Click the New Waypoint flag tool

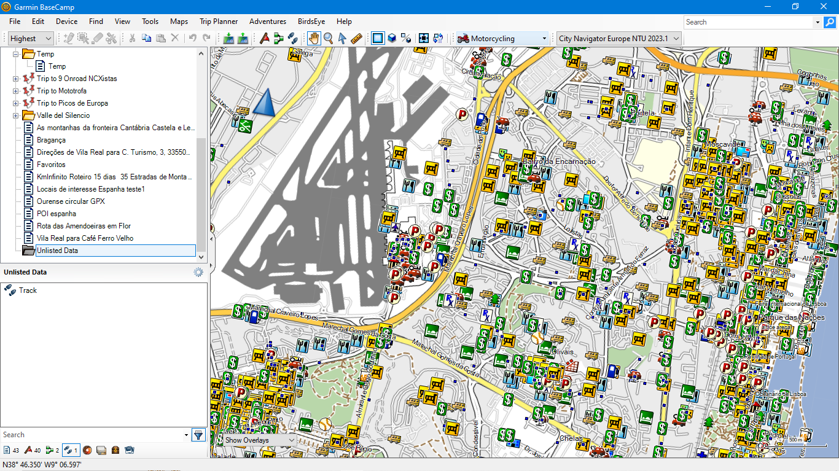pyautogui.click(x=265, y=38)
